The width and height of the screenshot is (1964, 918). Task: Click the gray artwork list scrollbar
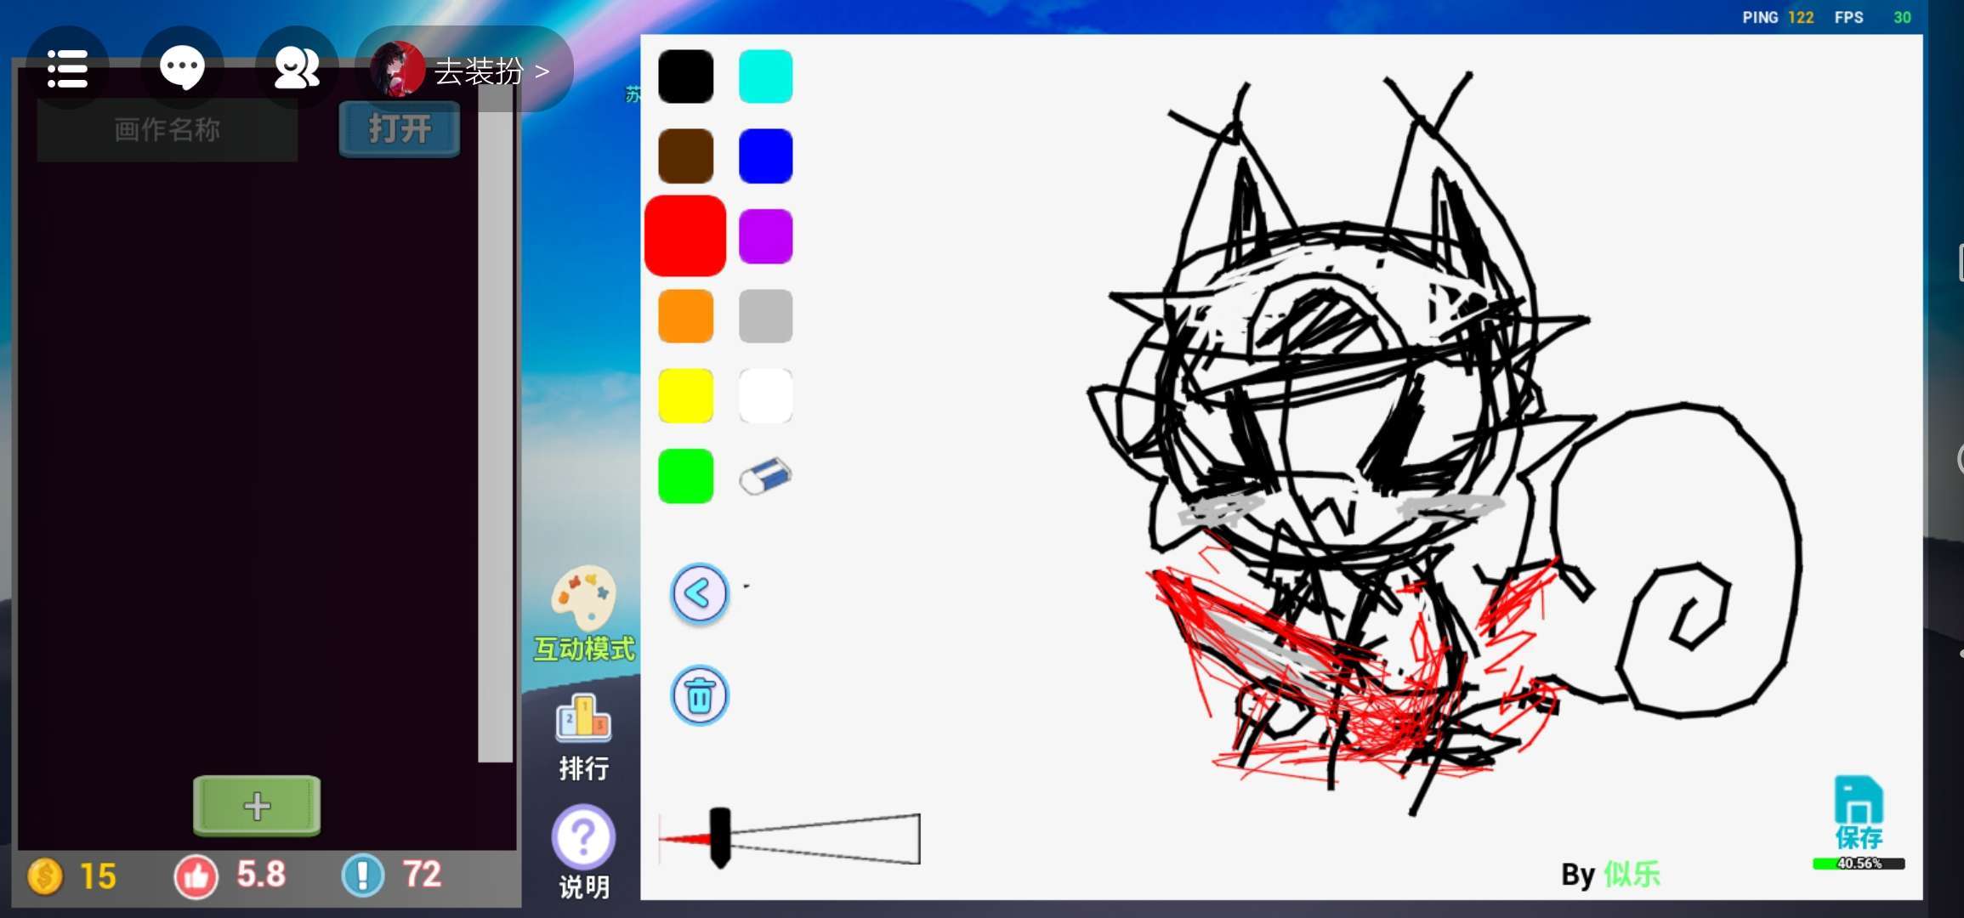pyautogui.click(x=495, y=425)
